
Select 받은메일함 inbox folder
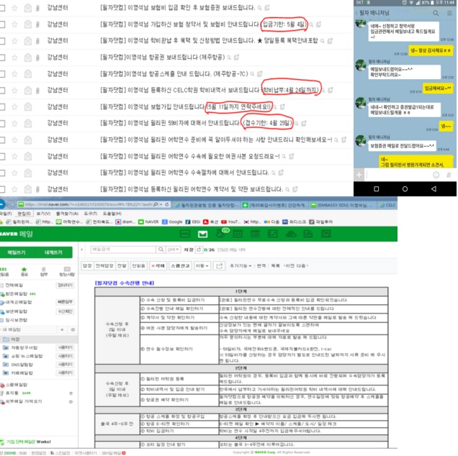tap(17, 294)
